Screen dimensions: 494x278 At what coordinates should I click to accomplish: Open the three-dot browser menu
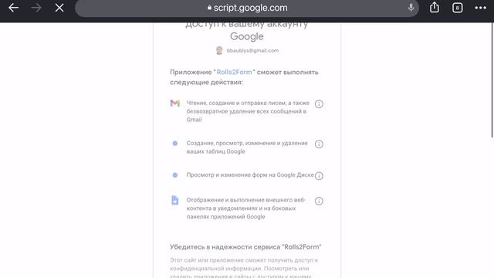point(480,8)
